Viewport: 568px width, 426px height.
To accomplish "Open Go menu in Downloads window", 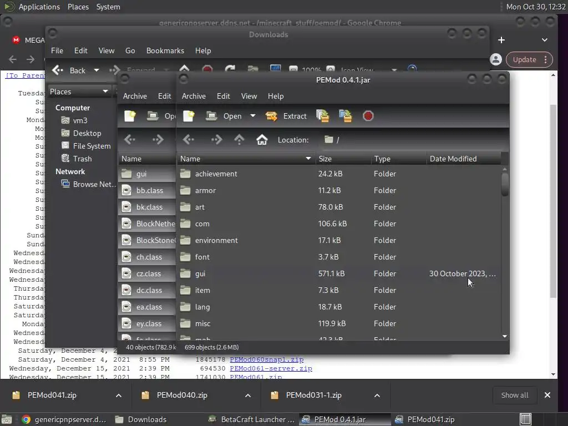I will (x=130, y=50).
